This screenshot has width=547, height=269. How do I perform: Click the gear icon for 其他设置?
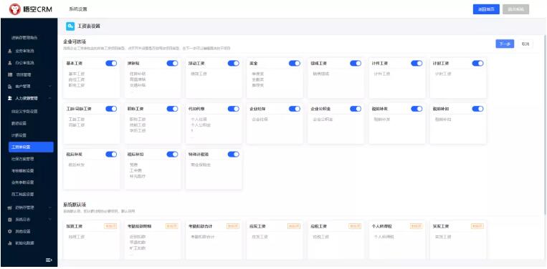pos(10,231)
